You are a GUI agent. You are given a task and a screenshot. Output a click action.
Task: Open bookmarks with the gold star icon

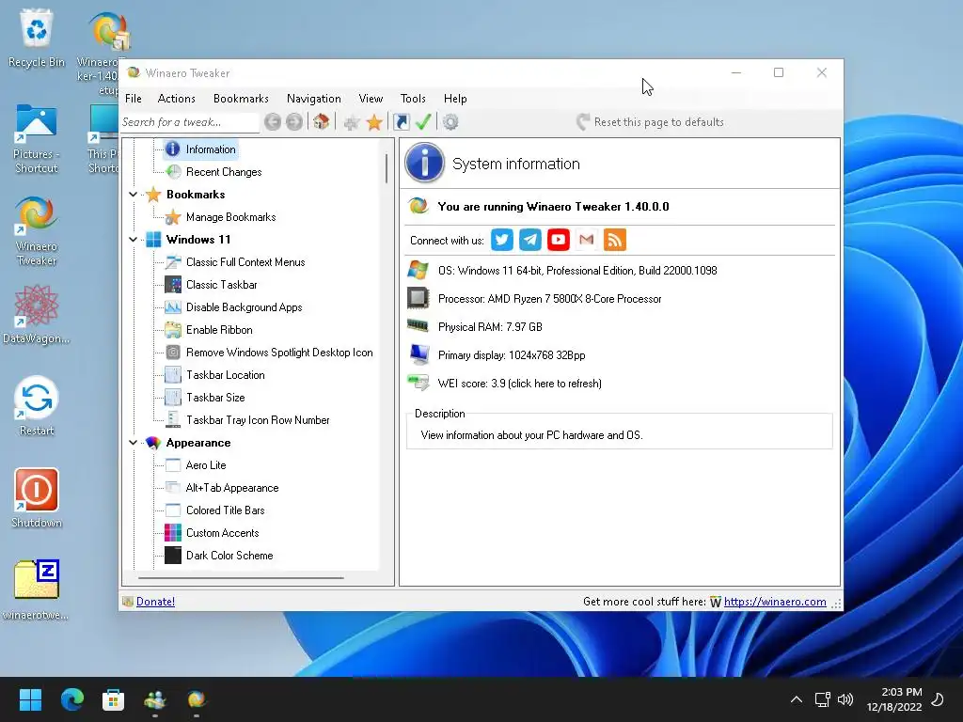coord(374,122)
